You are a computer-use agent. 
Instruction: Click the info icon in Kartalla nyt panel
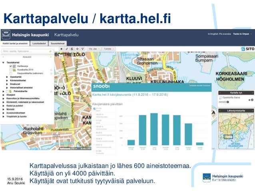click(x=228, y=102)
